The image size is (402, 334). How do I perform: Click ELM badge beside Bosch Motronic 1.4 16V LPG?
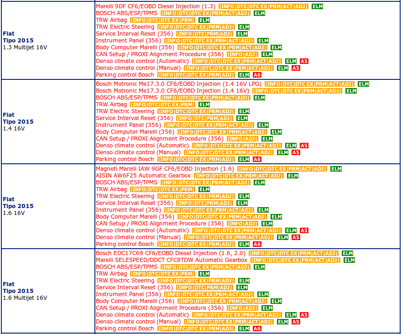tap(363, 84)
